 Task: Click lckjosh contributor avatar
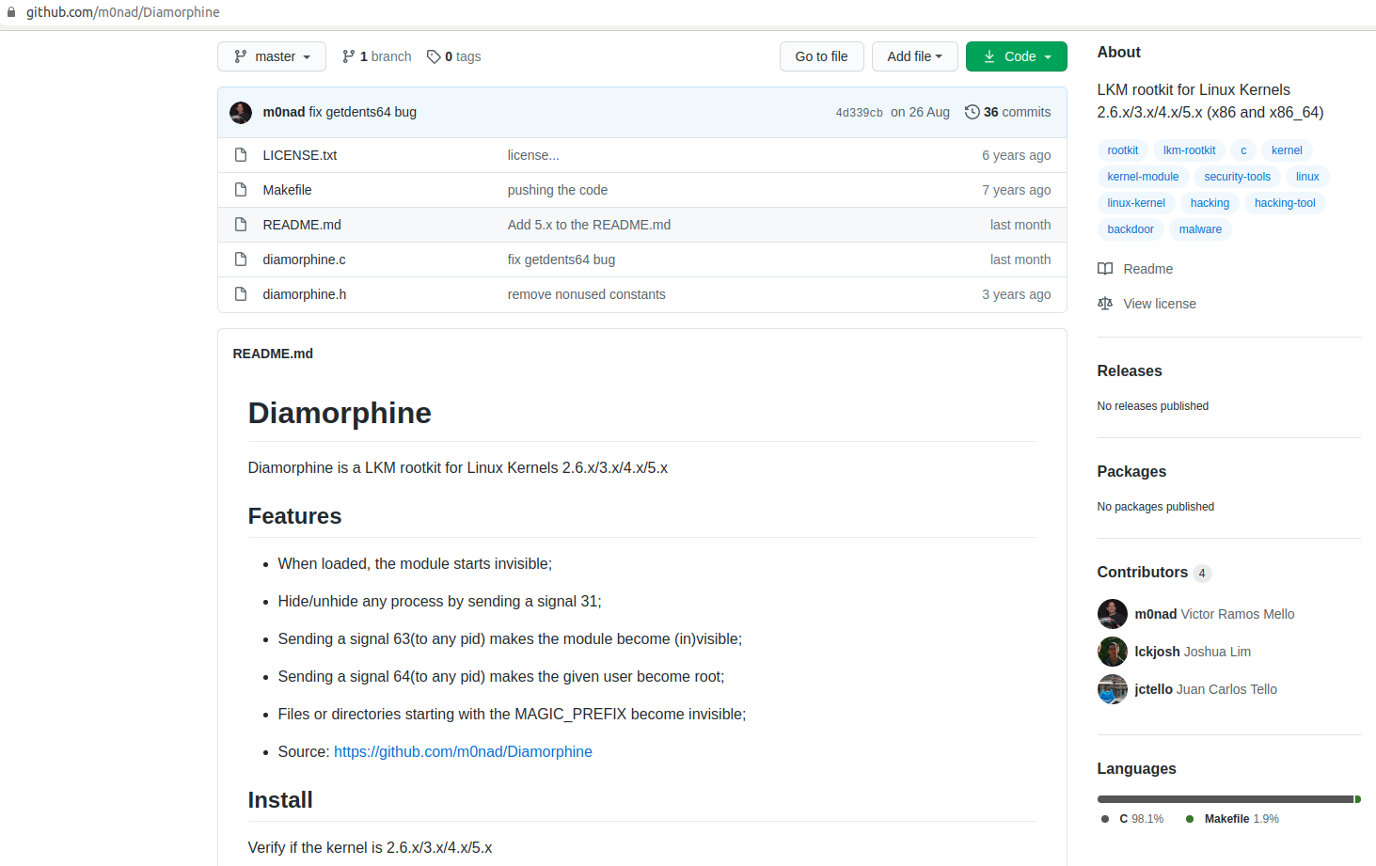[1113, 652]
